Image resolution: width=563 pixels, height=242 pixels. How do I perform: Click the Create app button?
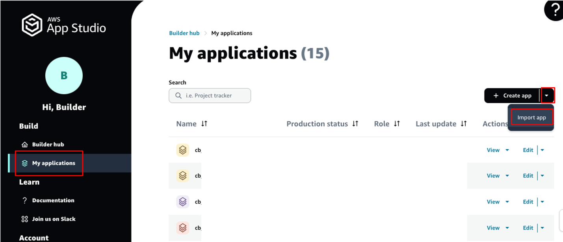[512, 95]
